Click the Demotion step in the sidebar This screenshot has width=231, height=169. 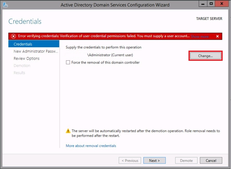[22, 66]
